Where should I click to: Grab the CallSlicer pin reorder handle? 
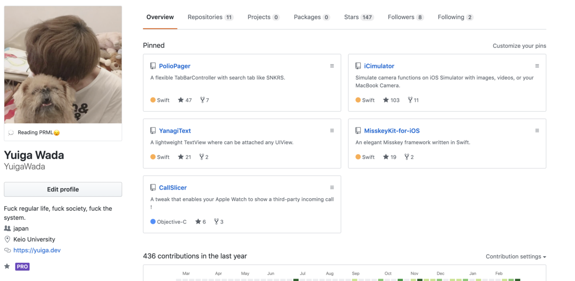click(332, 188)
